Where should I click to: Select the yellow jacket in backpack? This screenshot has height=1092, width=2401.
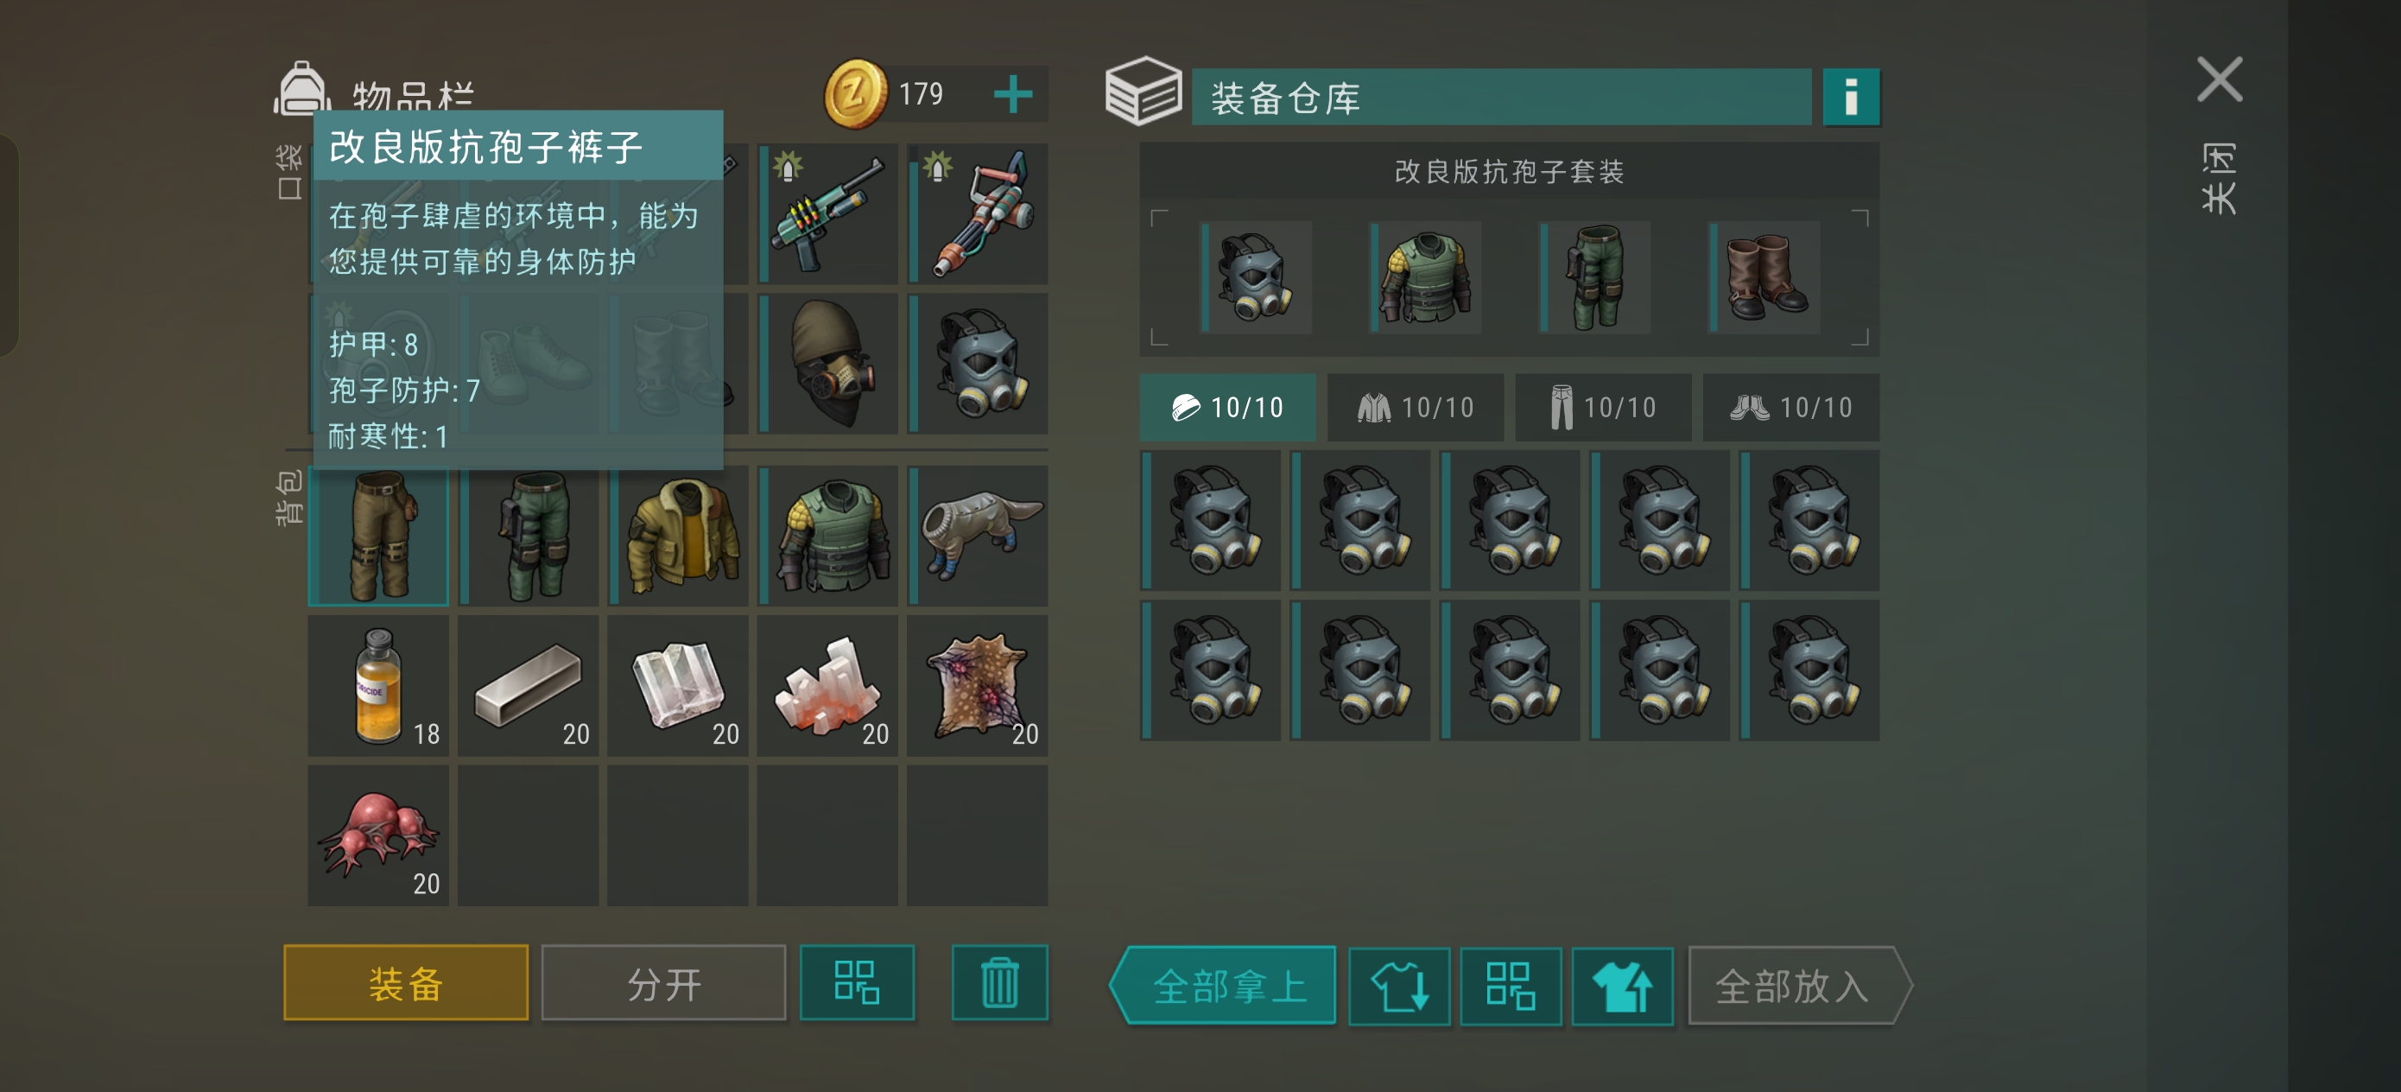[x=679, y=536]
